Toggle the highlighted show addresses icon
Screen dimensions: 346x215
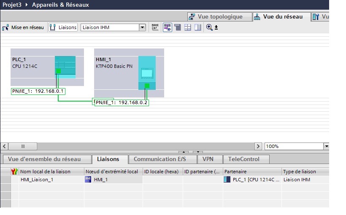tap(168, 27)
